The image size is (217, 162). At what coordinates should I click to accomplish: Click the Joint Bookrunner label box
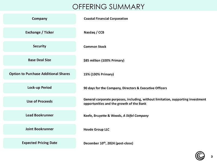40,129
